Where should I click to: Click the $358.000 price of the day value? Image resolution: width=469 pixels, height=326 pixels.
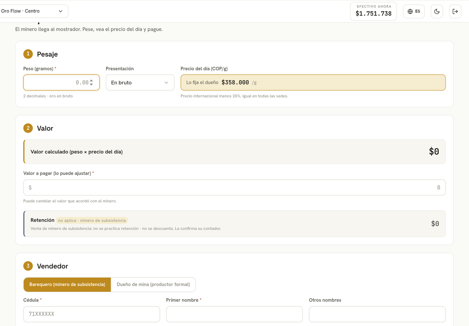pos(235,82)
